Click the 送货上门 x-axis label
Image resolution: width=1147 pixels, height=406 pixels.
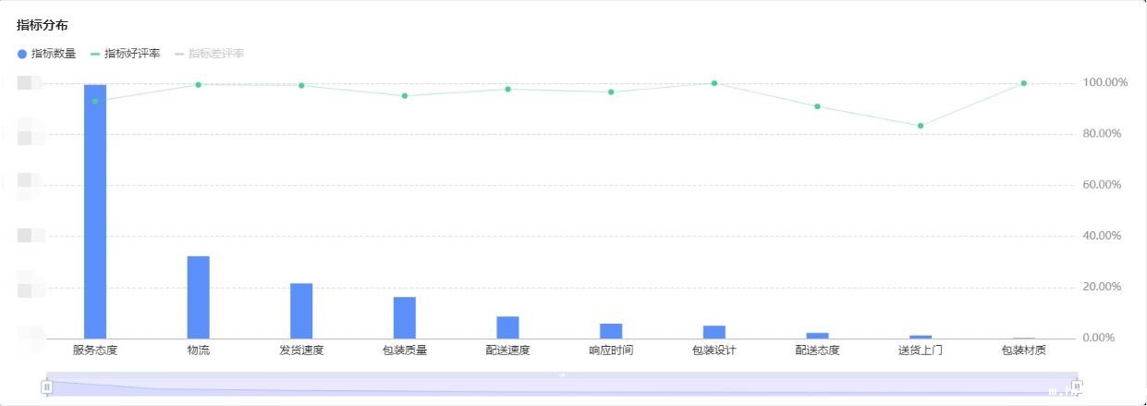(921, 351)
